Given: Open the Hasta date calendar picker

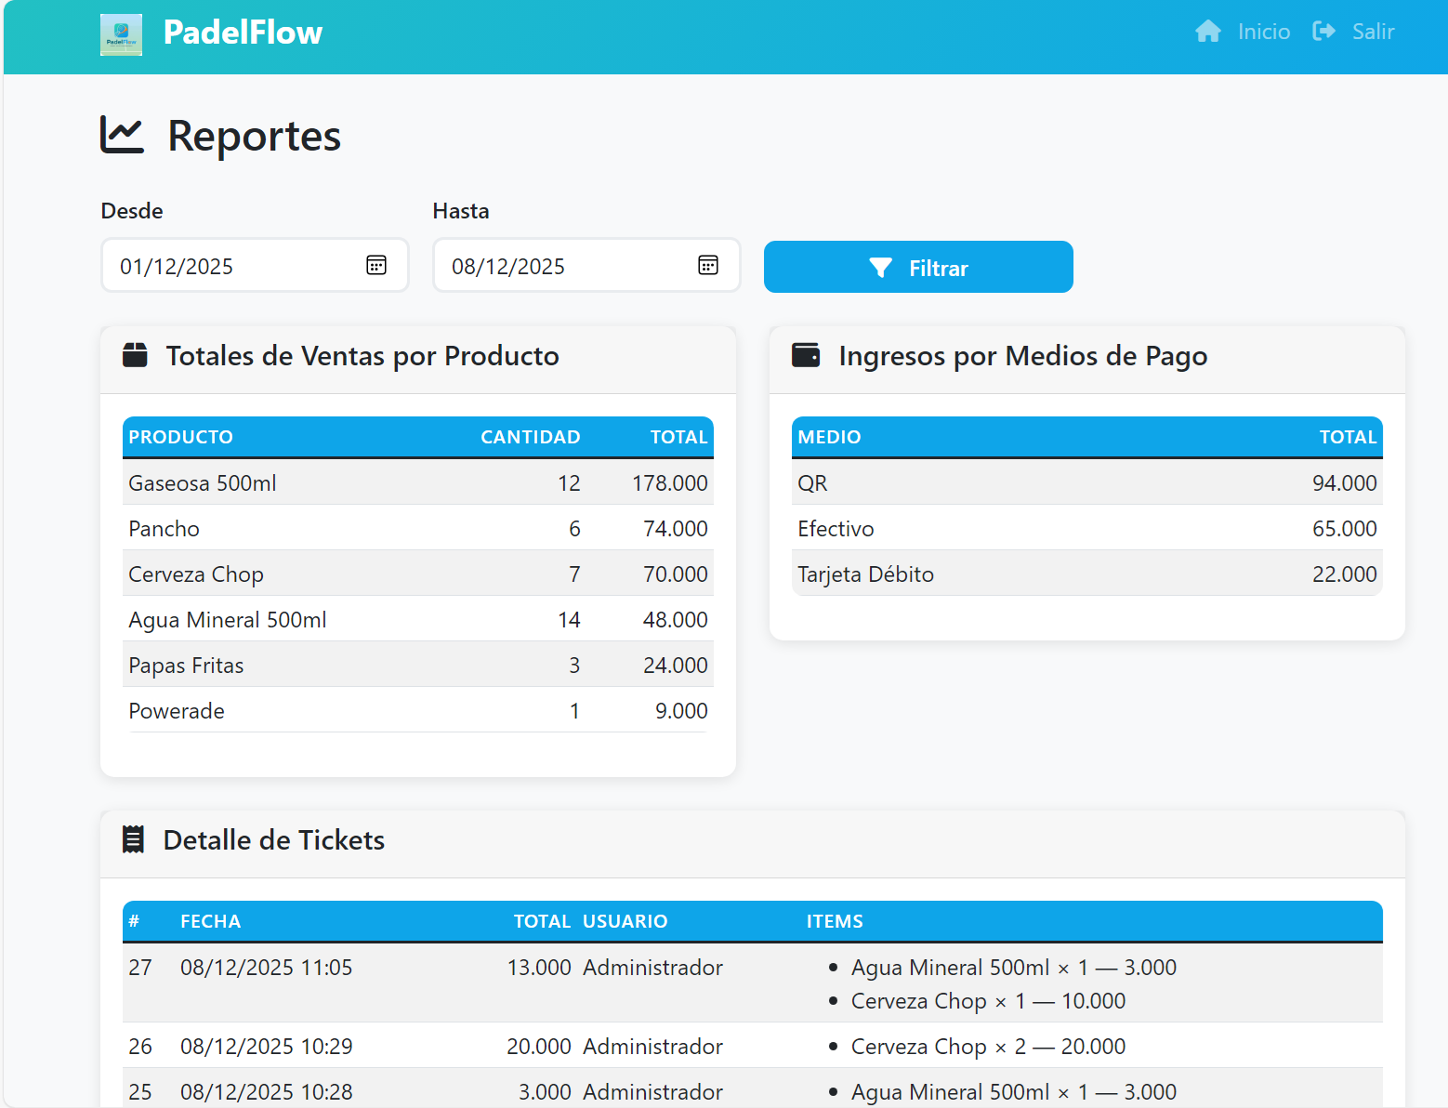Looking at the screenshot, I should [x=707, y=266].
